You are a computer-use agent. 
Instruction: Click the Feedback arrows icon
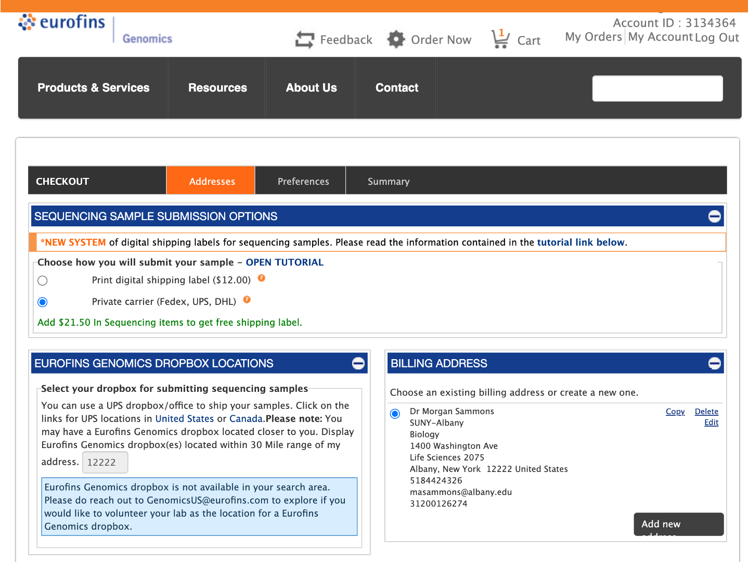[305, 40]
